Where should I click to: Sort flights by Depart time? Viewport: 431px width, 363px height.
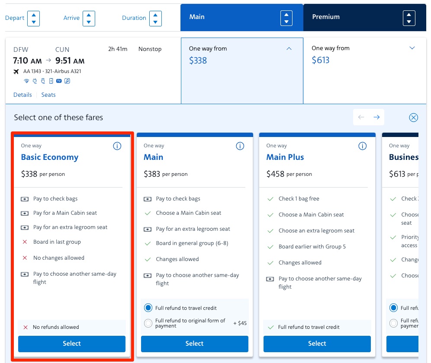(33, 18)
